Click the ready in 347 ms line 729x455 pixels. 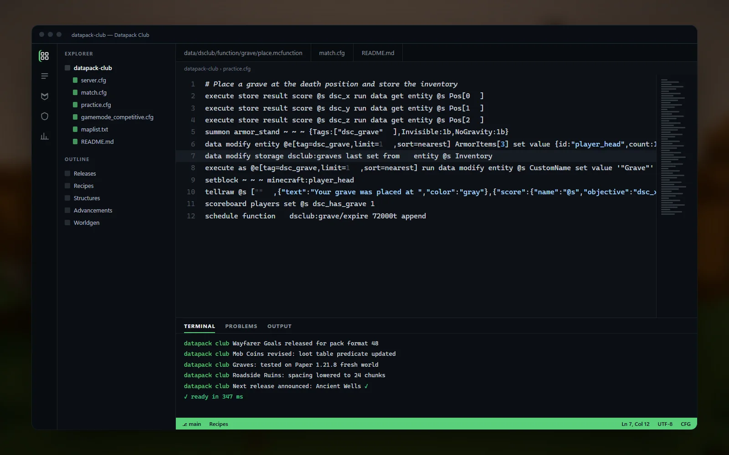tap(214, 397)
